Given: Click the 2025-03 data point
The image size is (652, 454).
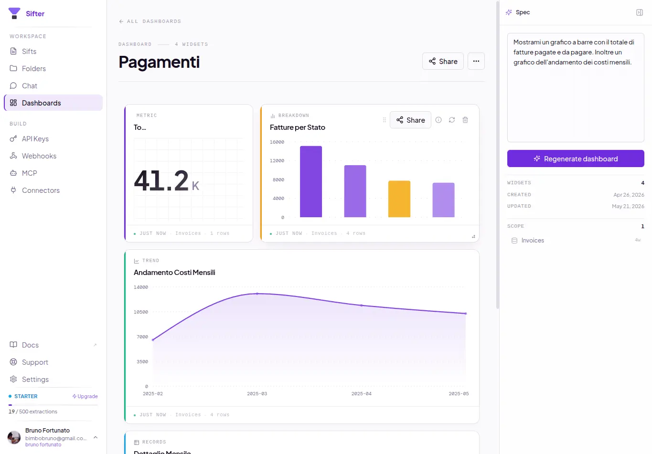Looking at the screenshot, I should point(257,294).
